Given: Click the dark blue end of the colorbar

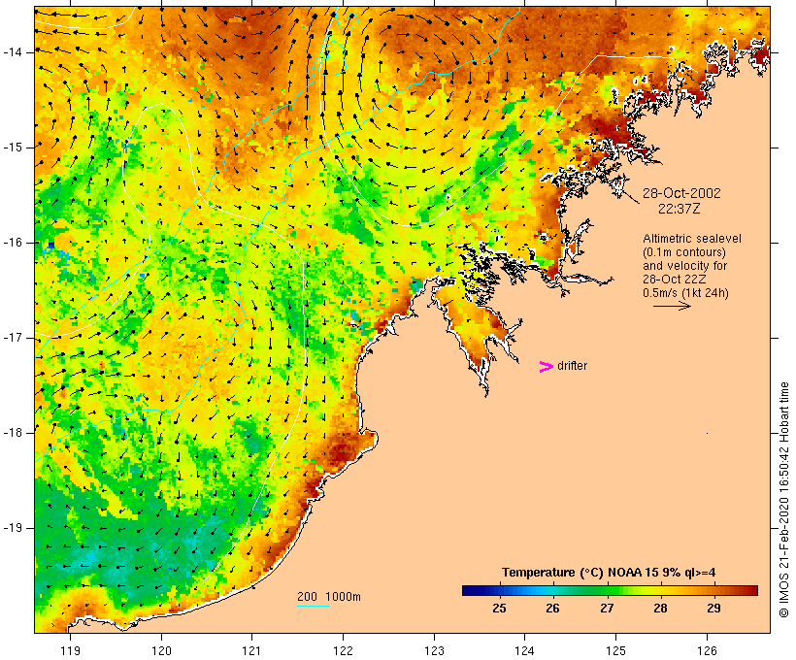Looking at the screenshot, I should coord(470,590).
